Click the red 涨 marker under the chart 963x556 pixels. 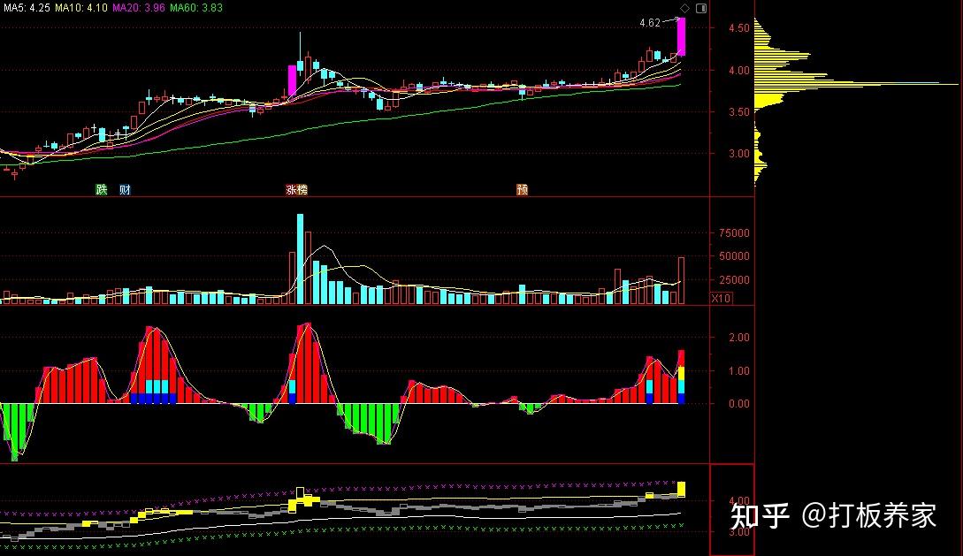click(291, 190)
